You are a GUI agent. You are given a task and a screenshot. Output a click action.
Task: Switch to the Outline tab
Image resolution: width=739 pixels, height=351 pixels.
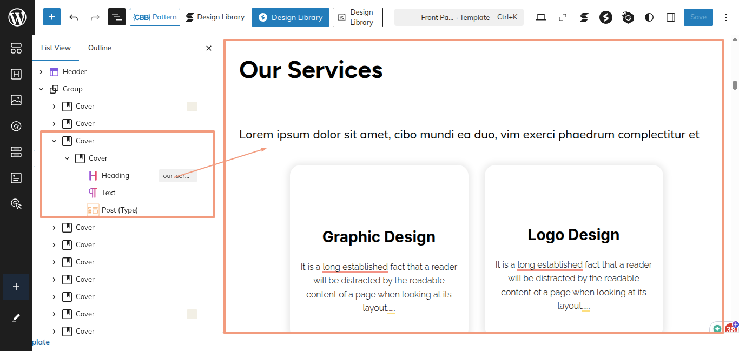click(x=100, y=48)
